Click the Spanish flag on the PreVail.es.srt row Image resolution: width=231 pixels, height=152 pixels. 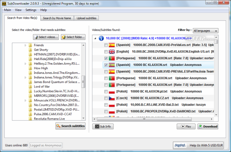tap(112, 45)
